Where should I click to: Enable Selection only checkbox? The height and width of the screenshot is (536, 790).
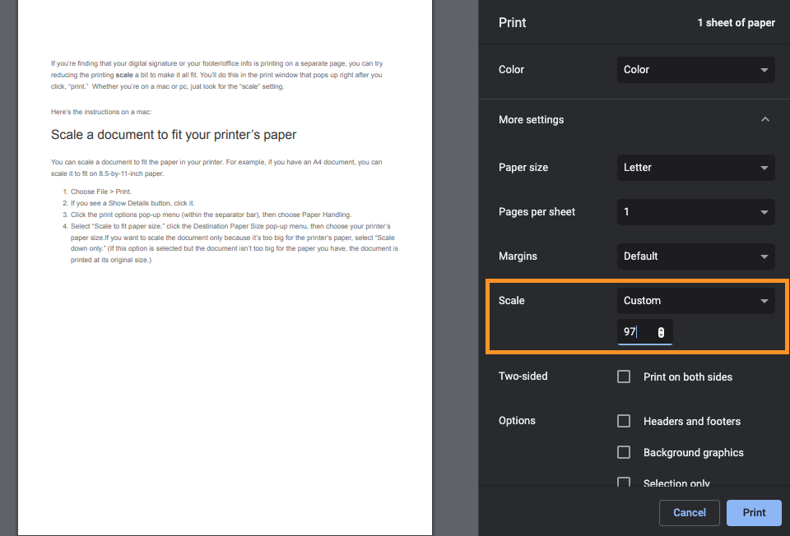624,482
